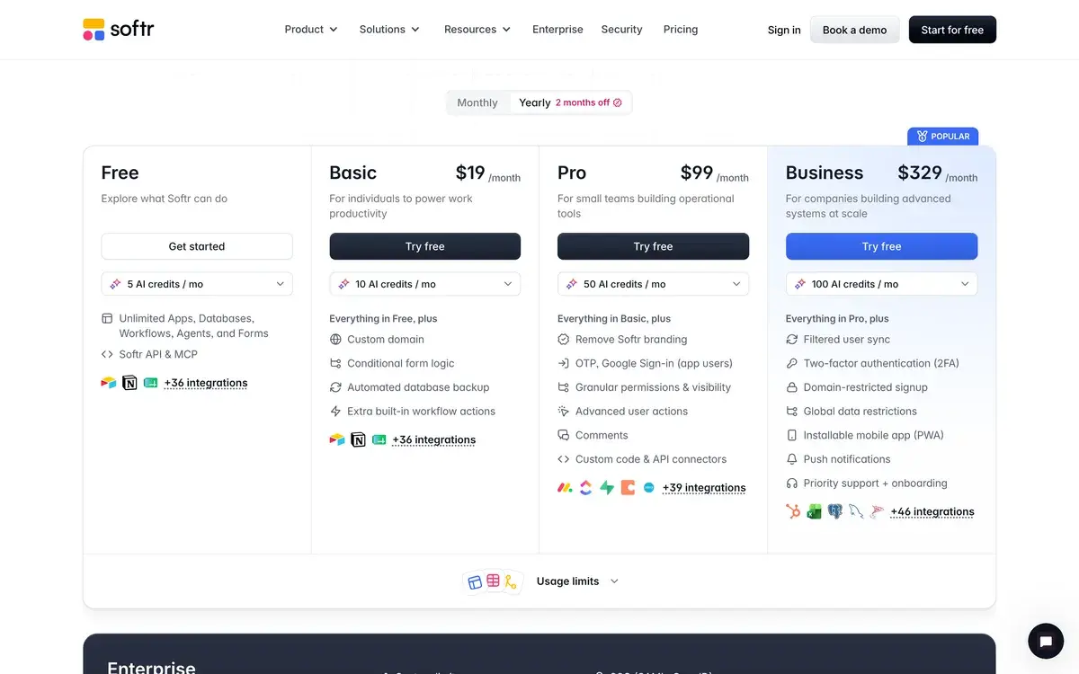This screenshot has width=1079, height=674.
Task: Open +36 integrations link in Basic plan
Action: coord(434,440)
